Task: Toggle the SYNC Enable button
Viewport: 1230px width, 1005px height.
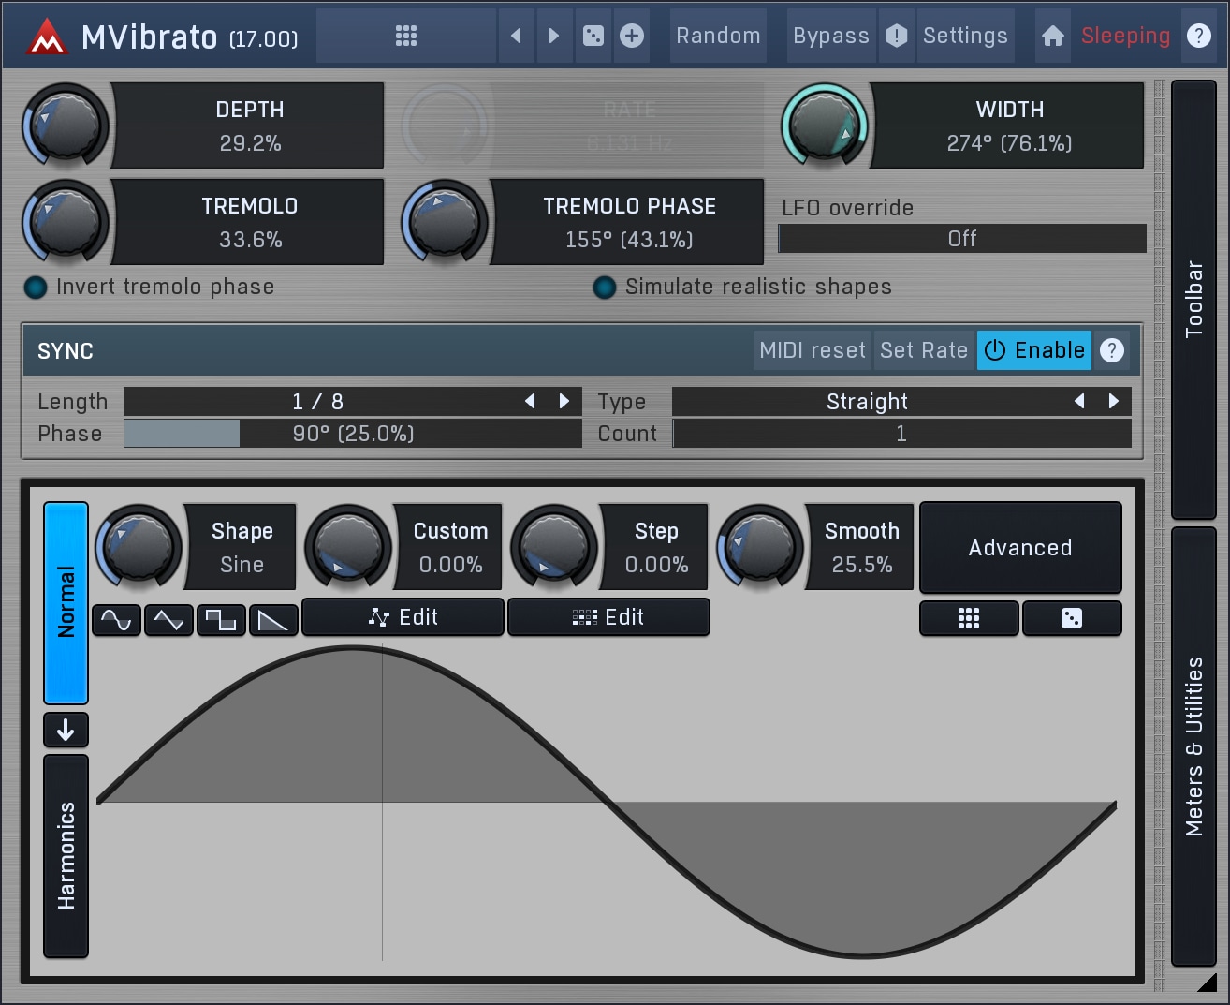Action: coord(1034,350)
